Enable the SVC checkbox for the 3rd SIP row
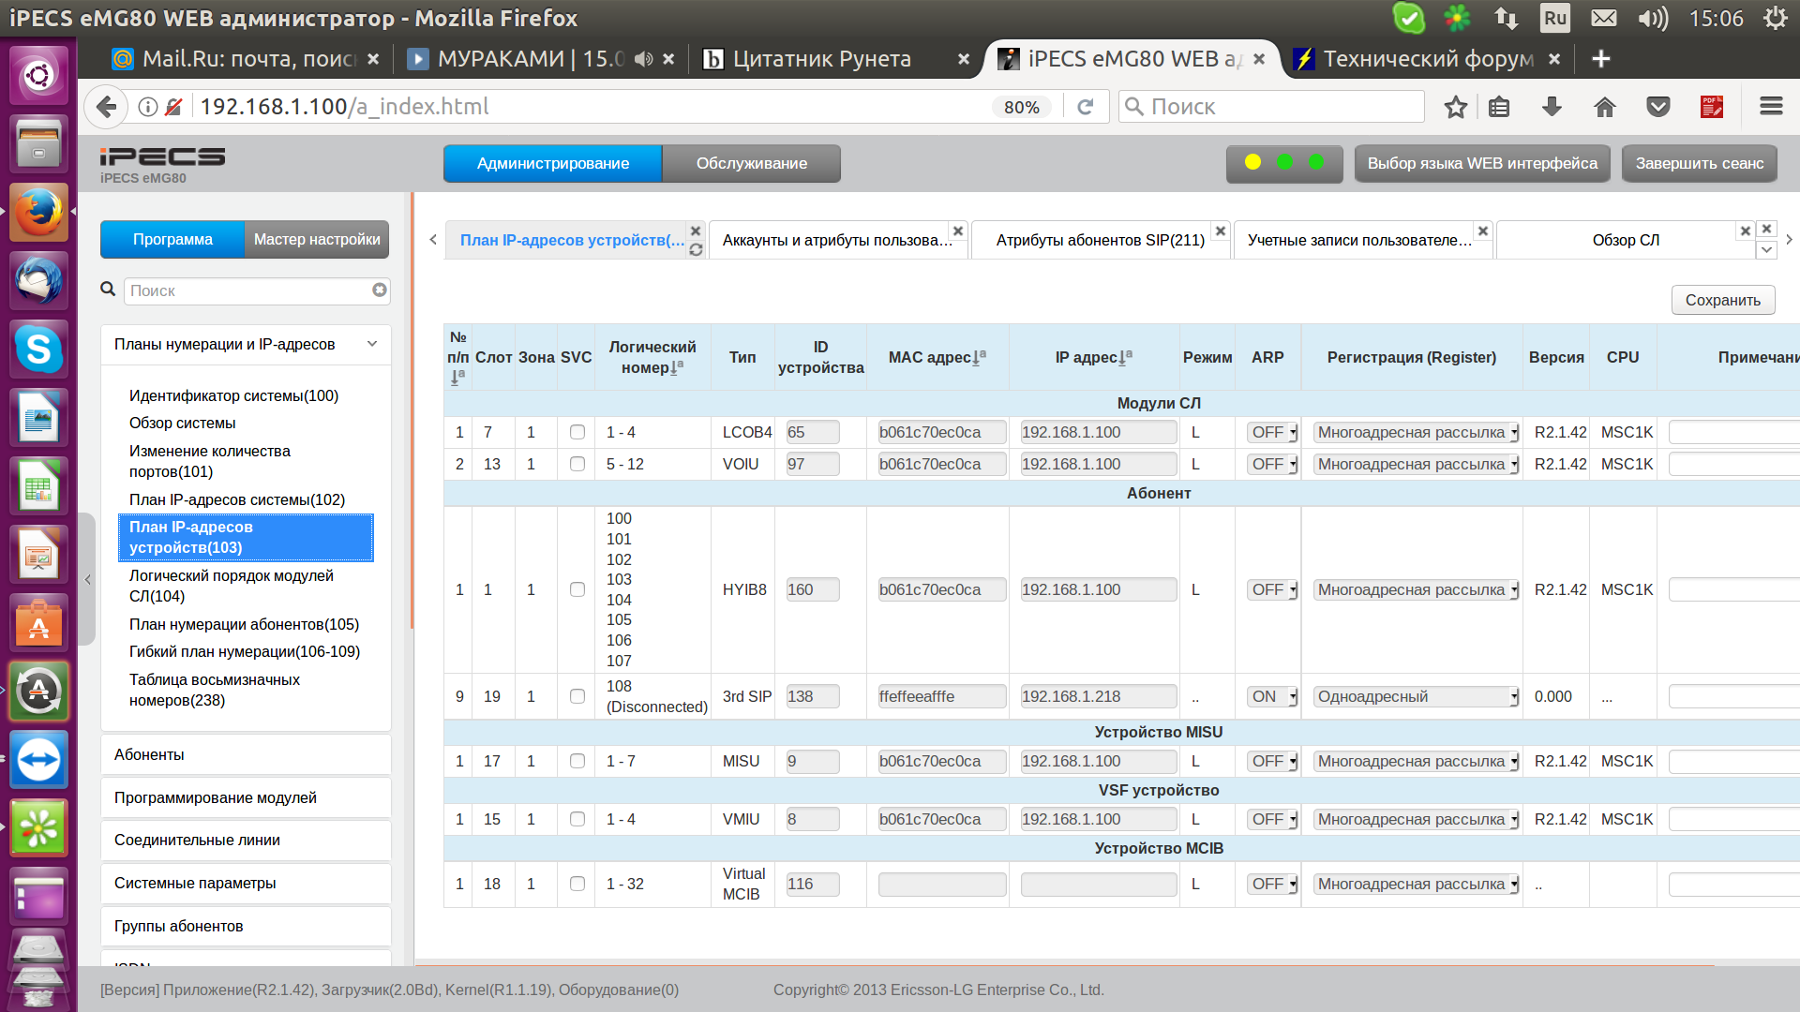 pos(577,696)
